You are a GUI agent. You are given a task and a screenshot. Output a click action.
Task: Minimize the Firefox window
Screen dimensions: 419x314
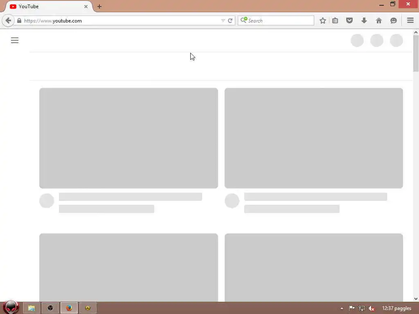pos(381,4)
